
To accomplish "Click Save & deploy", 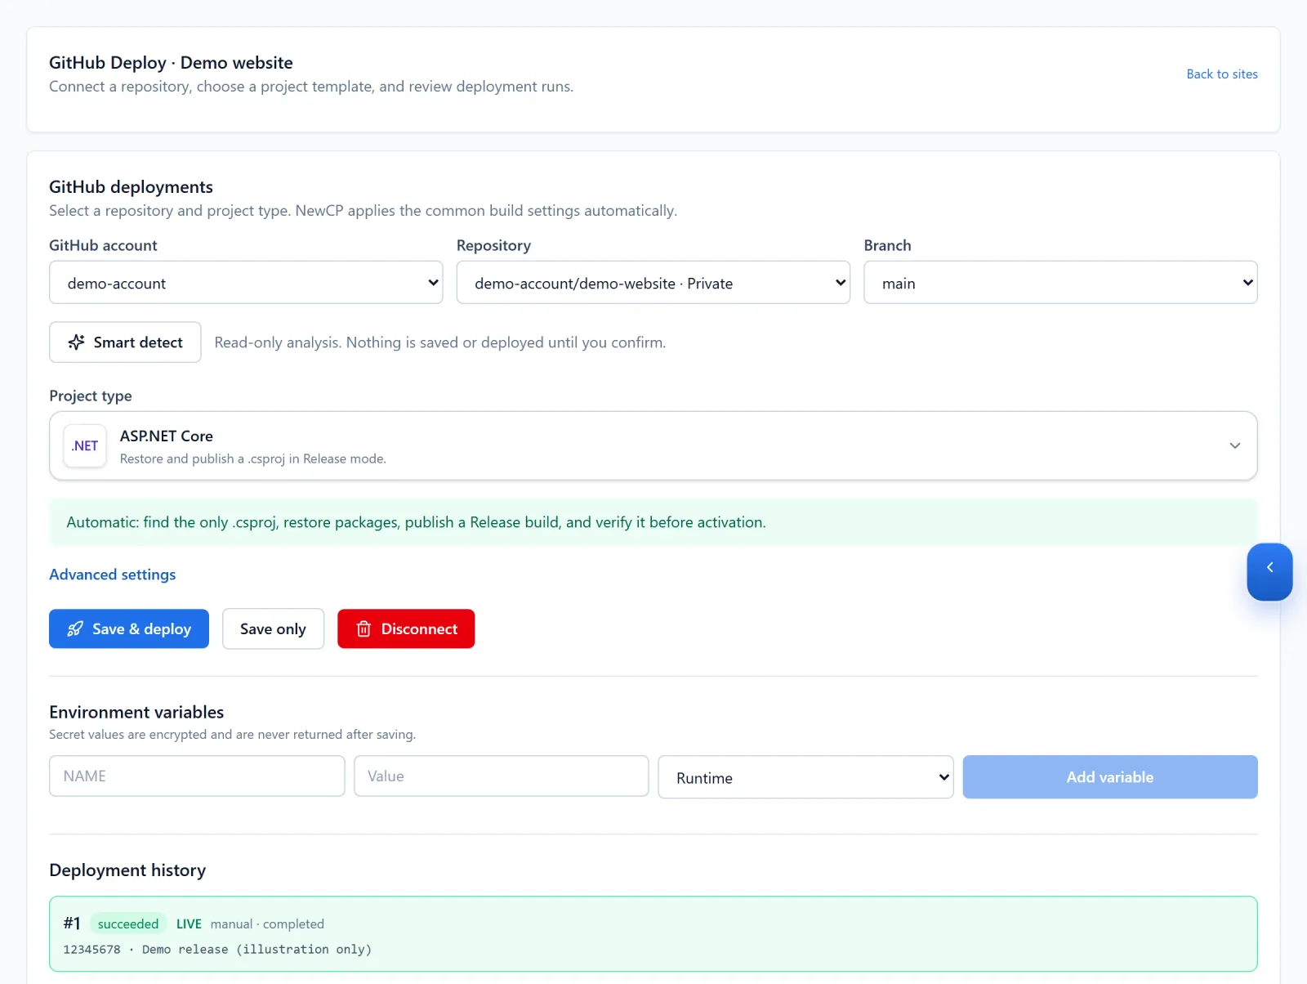I will [x=129, y=628].
